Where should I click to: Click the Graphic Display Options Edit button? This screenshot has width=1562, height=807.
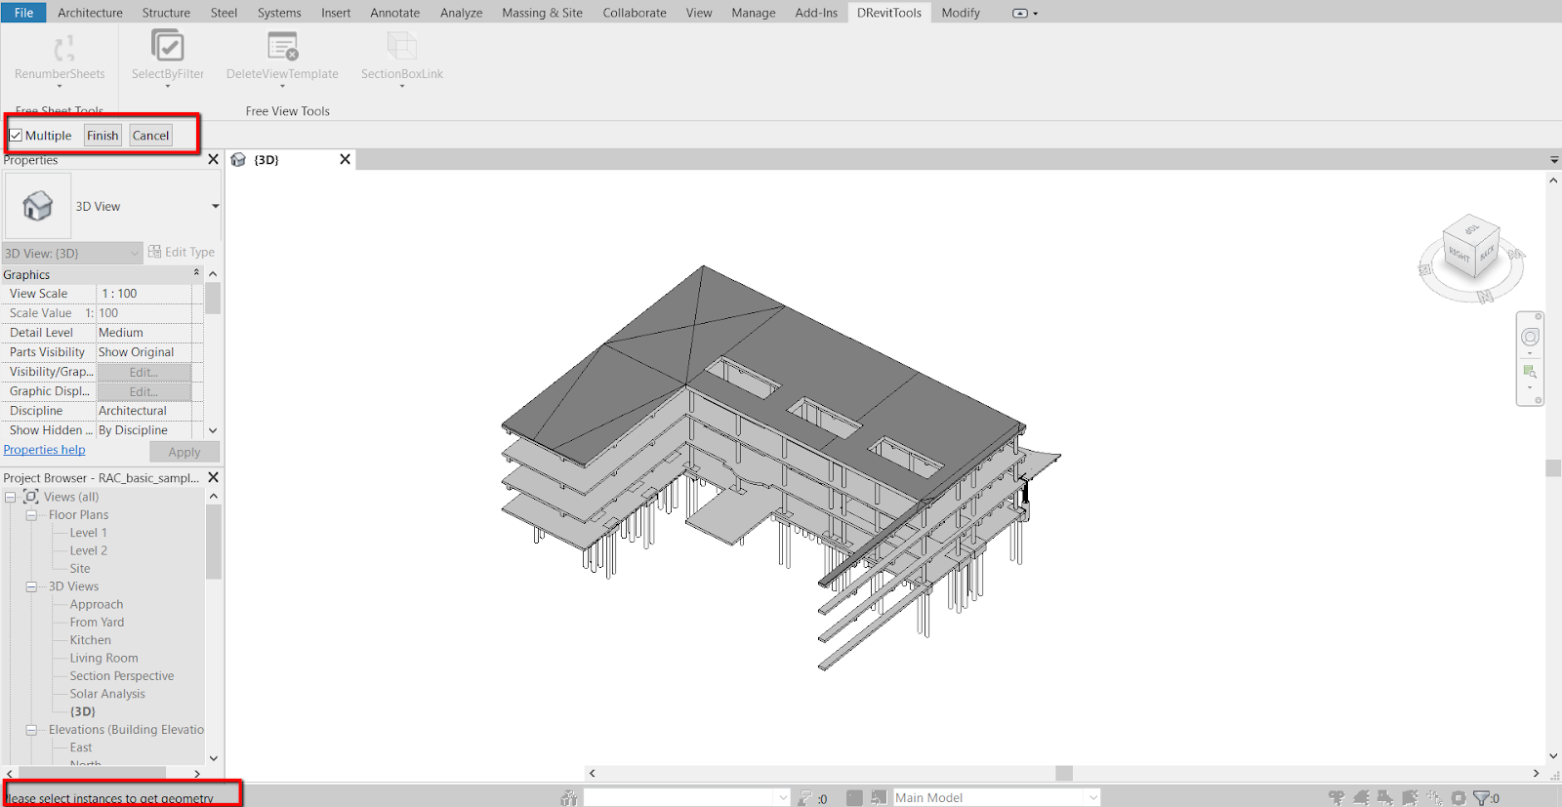click(144, 391)
